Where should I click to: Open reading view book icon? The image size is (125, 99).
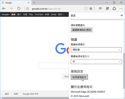click(86, 9)
